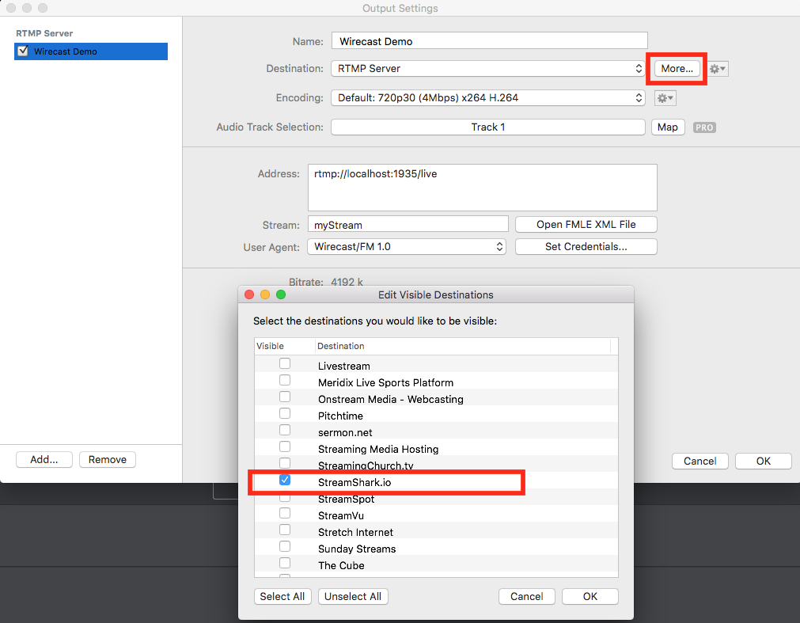Zoom the Edit Visible Destinations dialog
This screenshot has height=623, width=800.
(x=281, y=294)
